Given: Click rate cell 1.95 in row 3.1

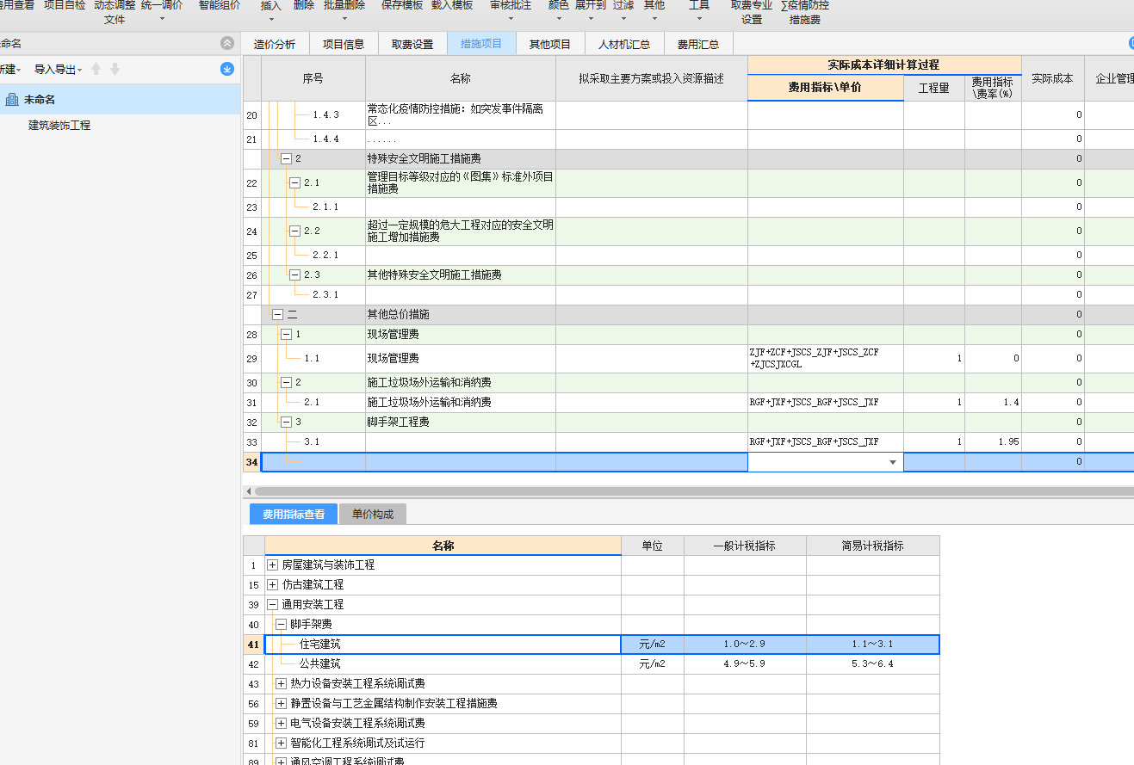Looking at the screenshot, I should tap(993, 441).
